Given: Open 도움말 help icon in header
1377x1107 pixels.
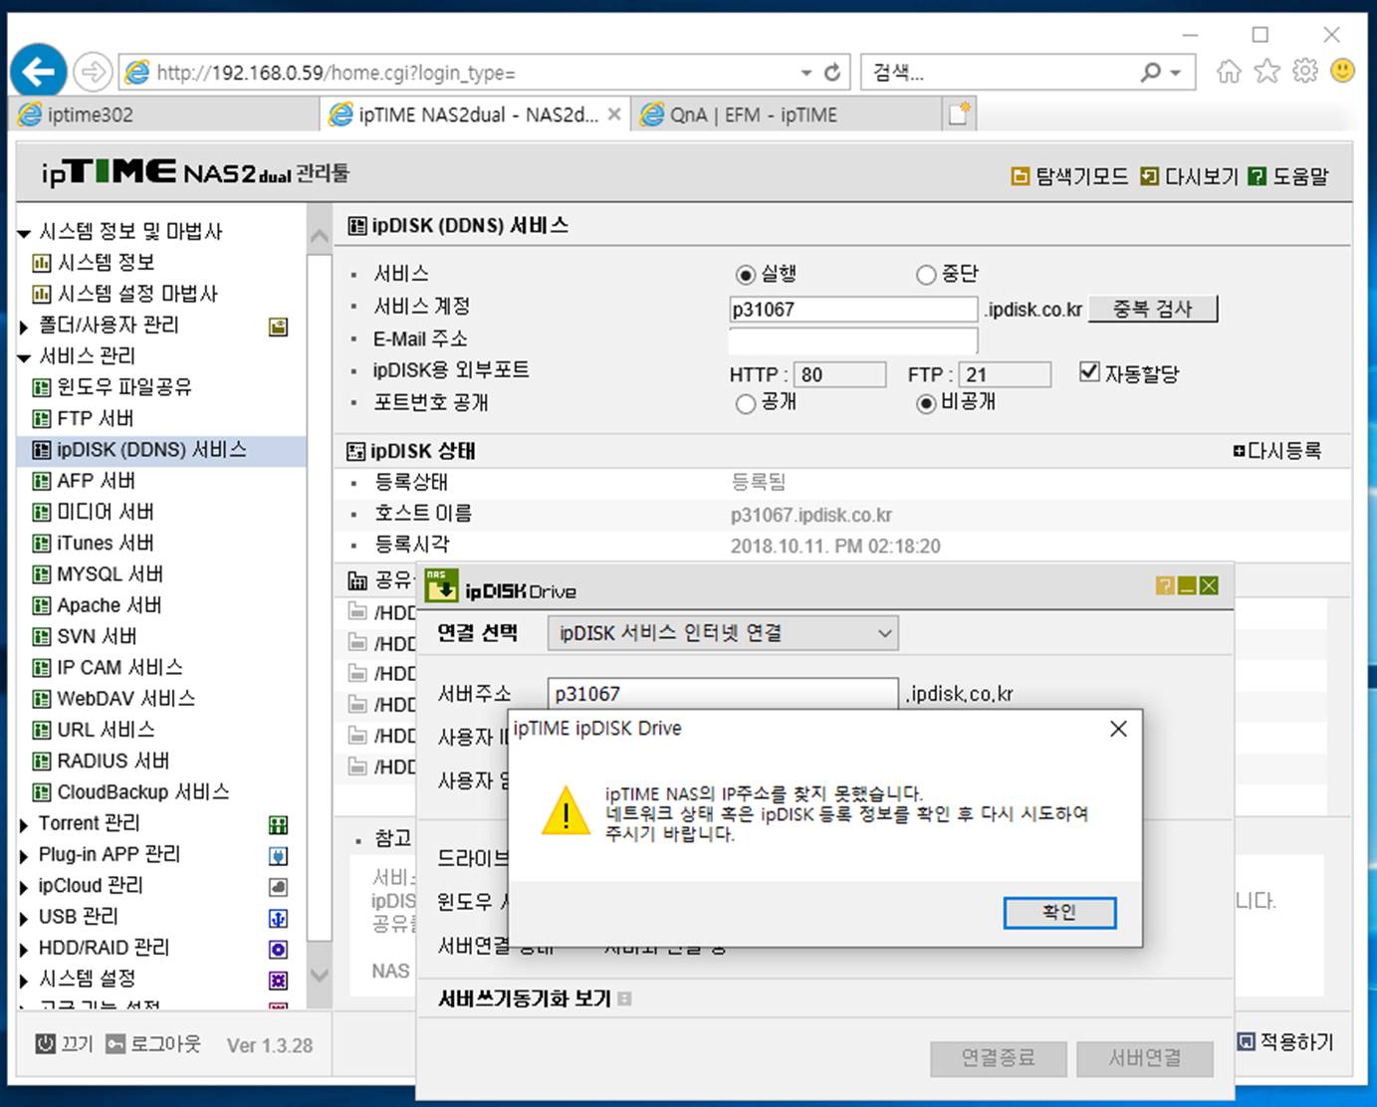Looking at the screenshot, I should click(x=1258, y=176).
